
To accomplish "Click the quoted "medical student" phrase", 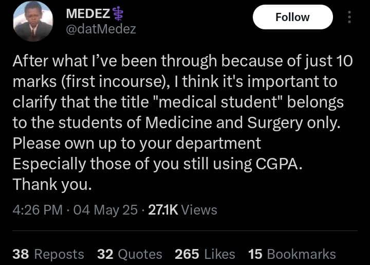I will (218, 102).
